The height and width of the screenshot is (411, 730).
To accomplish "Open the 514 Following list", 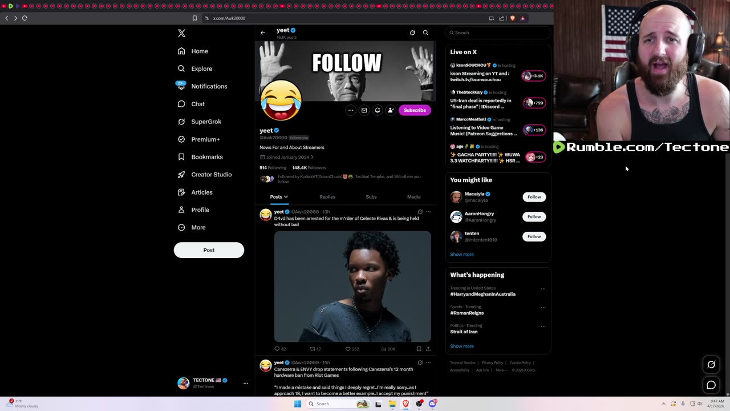I will 273,168.
